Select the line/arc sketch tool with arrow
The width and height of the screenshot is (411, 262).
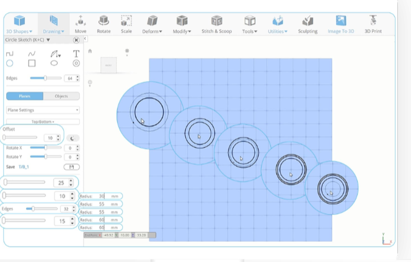click(55, 54)
